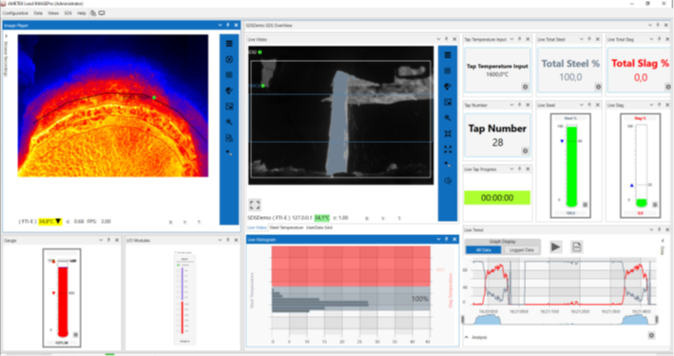Select the zoom tool in Live Video toolbar
This screenshot has height=356, width=674.
coord(448,118)
